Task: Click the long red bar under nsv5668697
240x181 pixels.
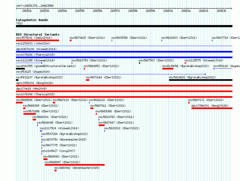Action: pos(75,165)
